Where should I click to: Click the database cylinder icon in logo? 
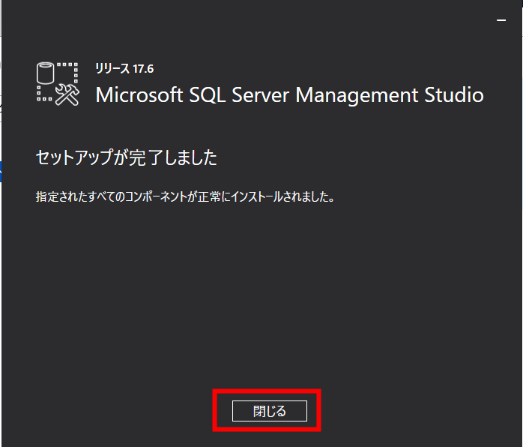click(x=46, y=73)
